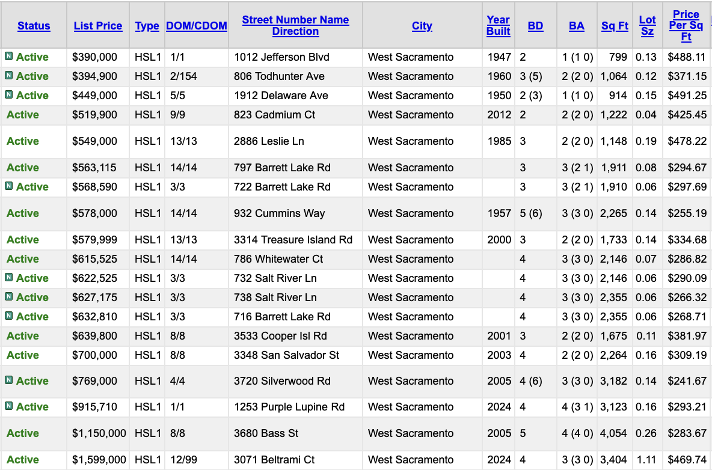
Task: Select the address 722 Barrett Lake Rd
Action: (282, 187)
